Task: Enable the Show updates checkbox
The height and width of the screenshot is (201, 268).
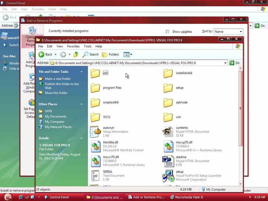Action: coord(167,32)
